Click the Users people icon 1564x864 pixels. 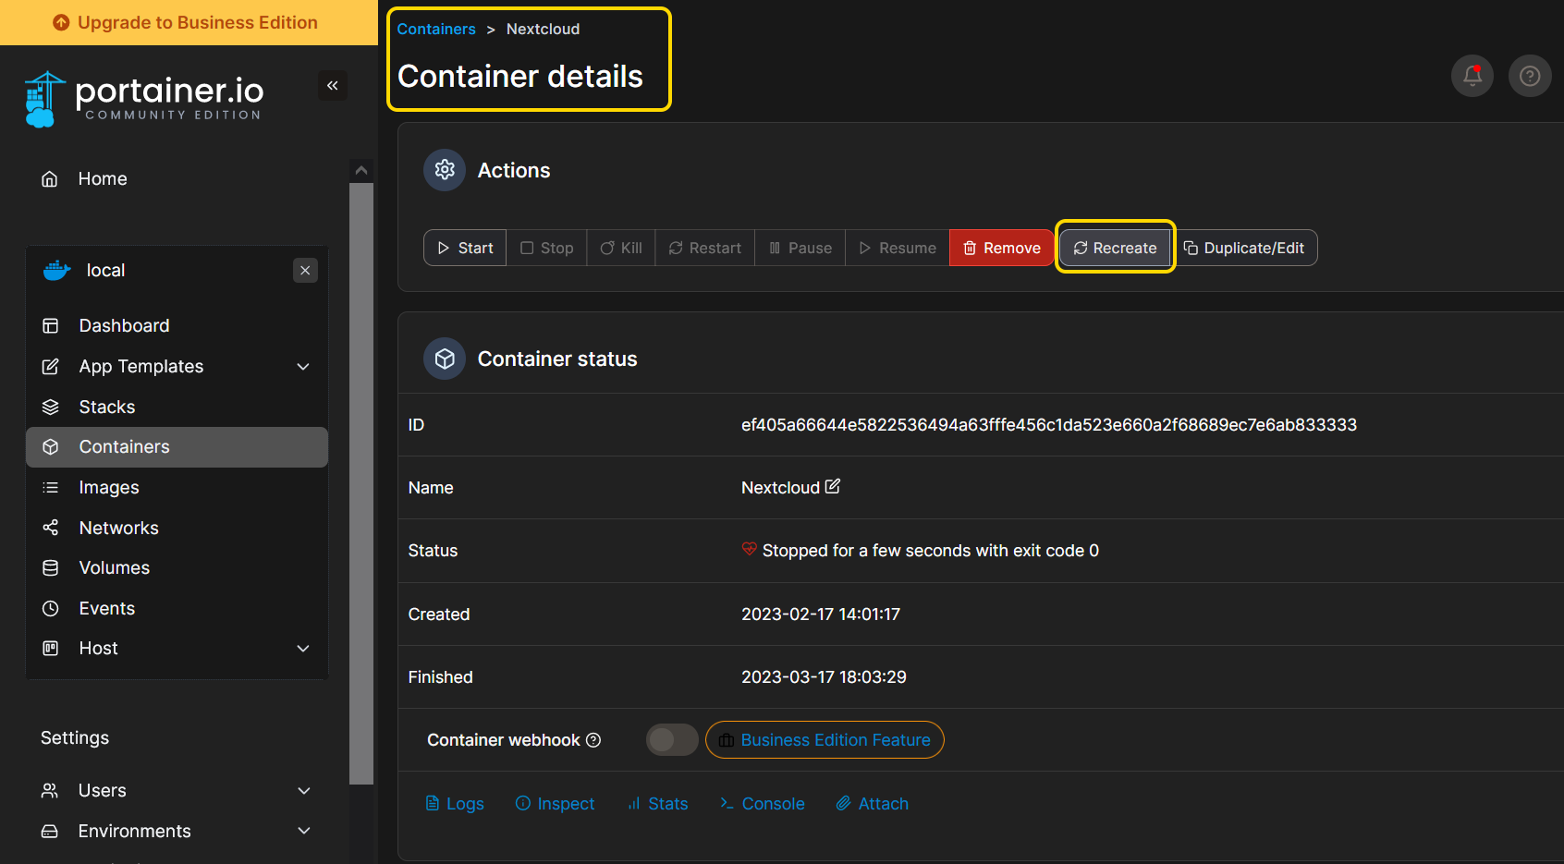50,791
